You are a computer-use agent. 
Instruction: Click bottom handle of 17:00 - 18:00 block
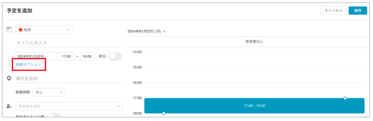(x=164, y=113)
